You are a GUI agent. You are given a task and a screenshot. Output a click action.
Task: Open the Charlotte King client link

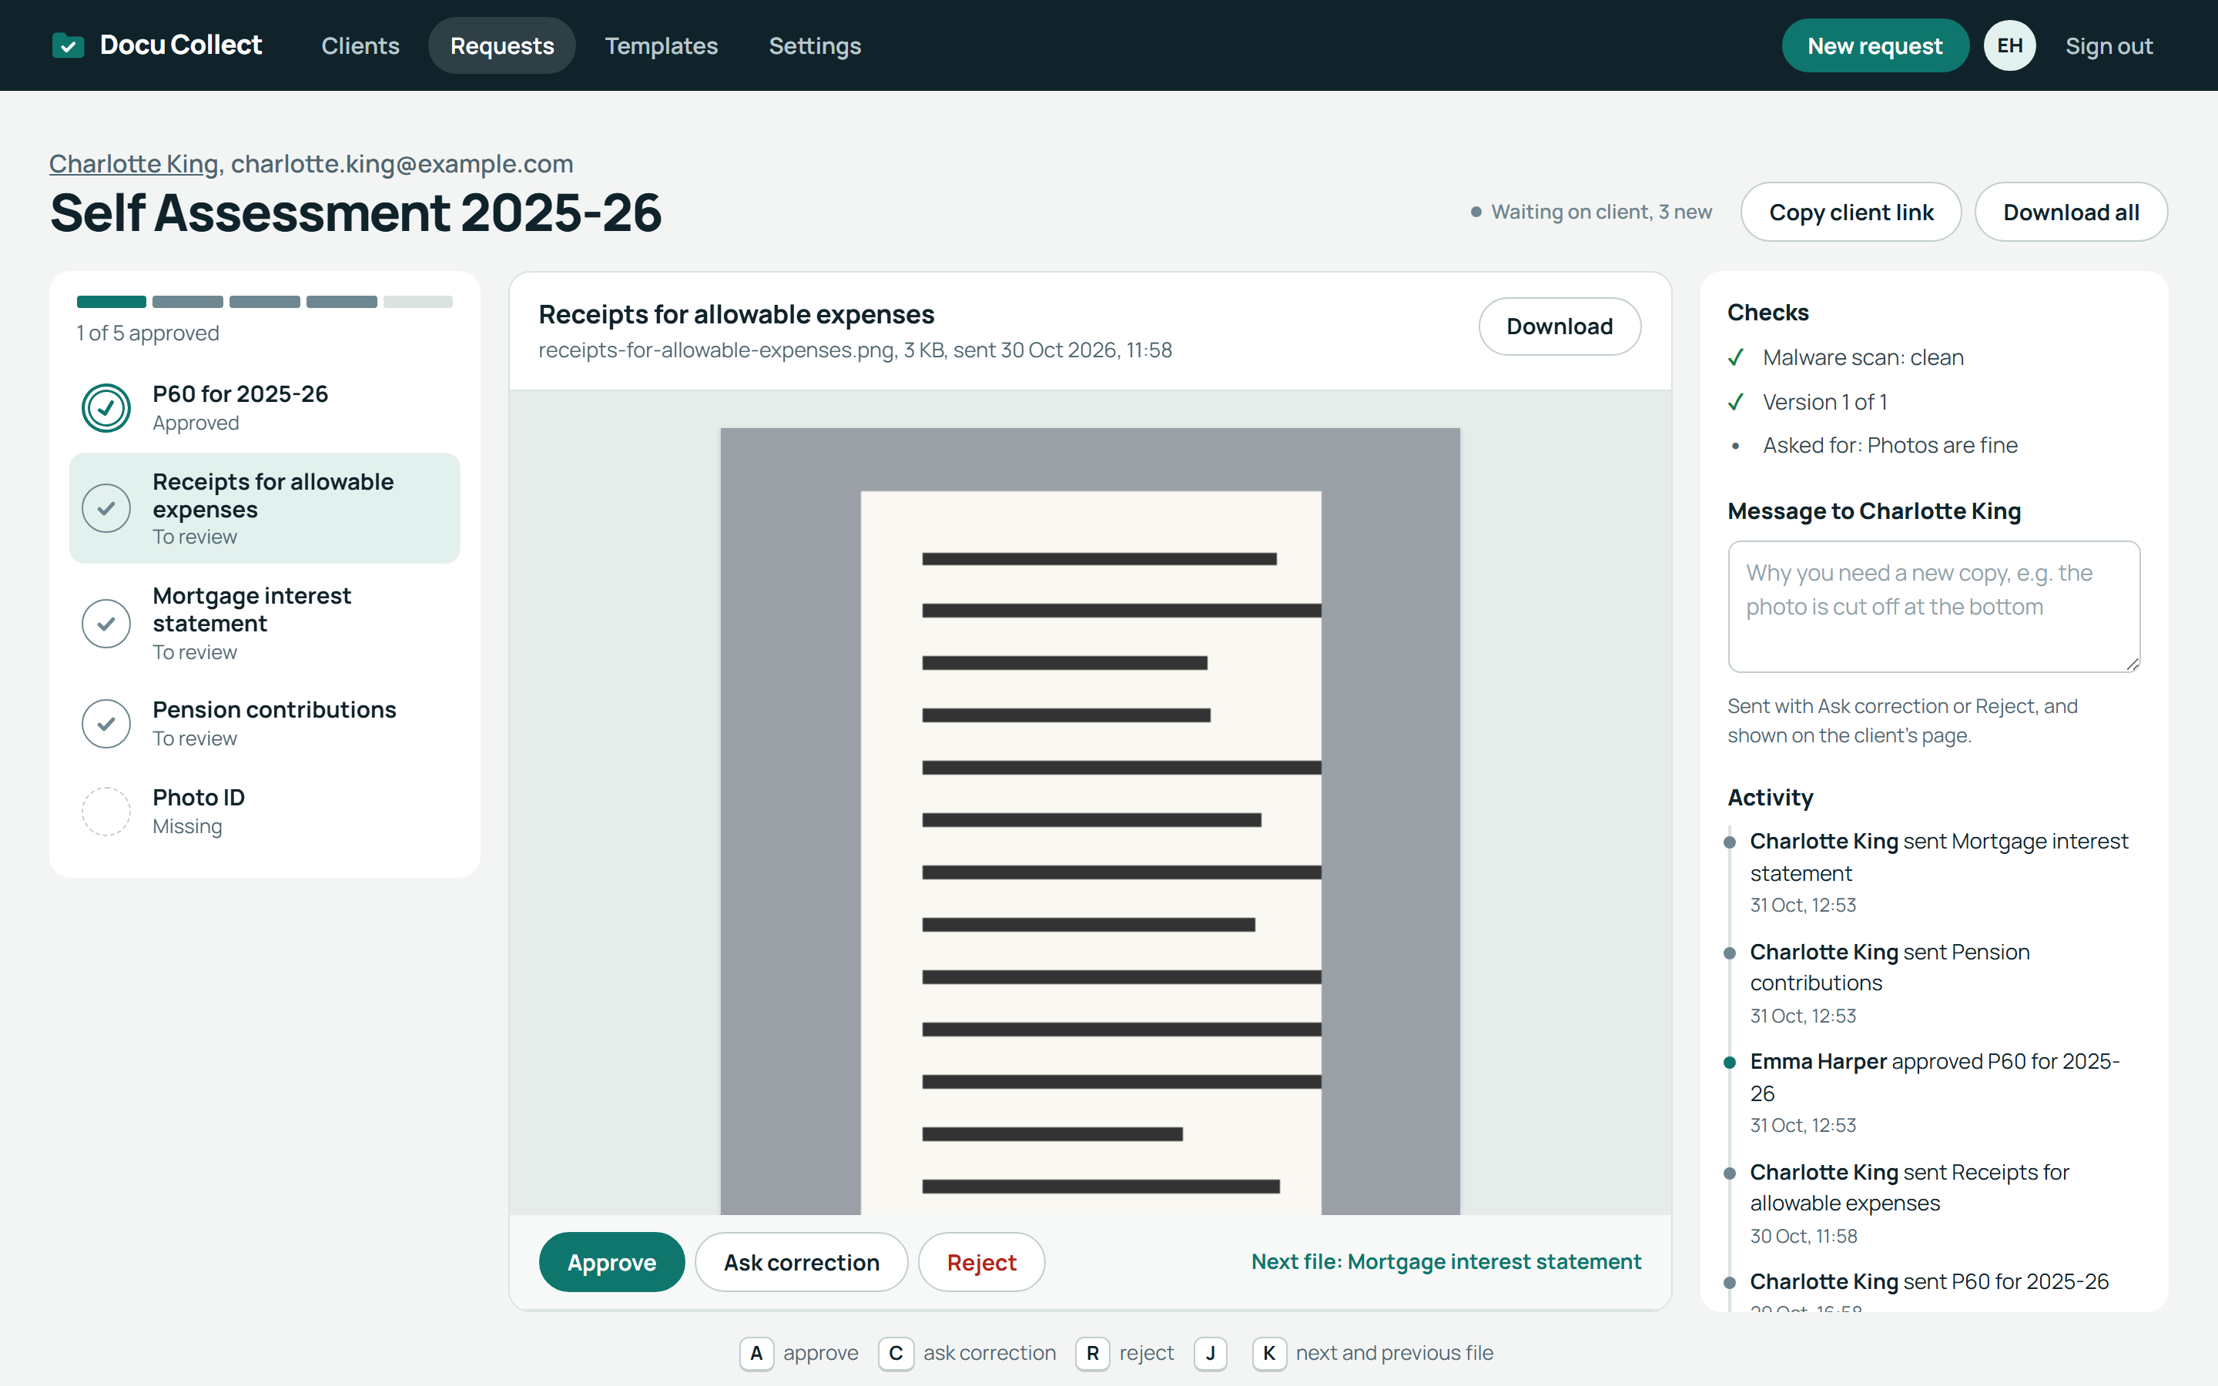[134, 163]
